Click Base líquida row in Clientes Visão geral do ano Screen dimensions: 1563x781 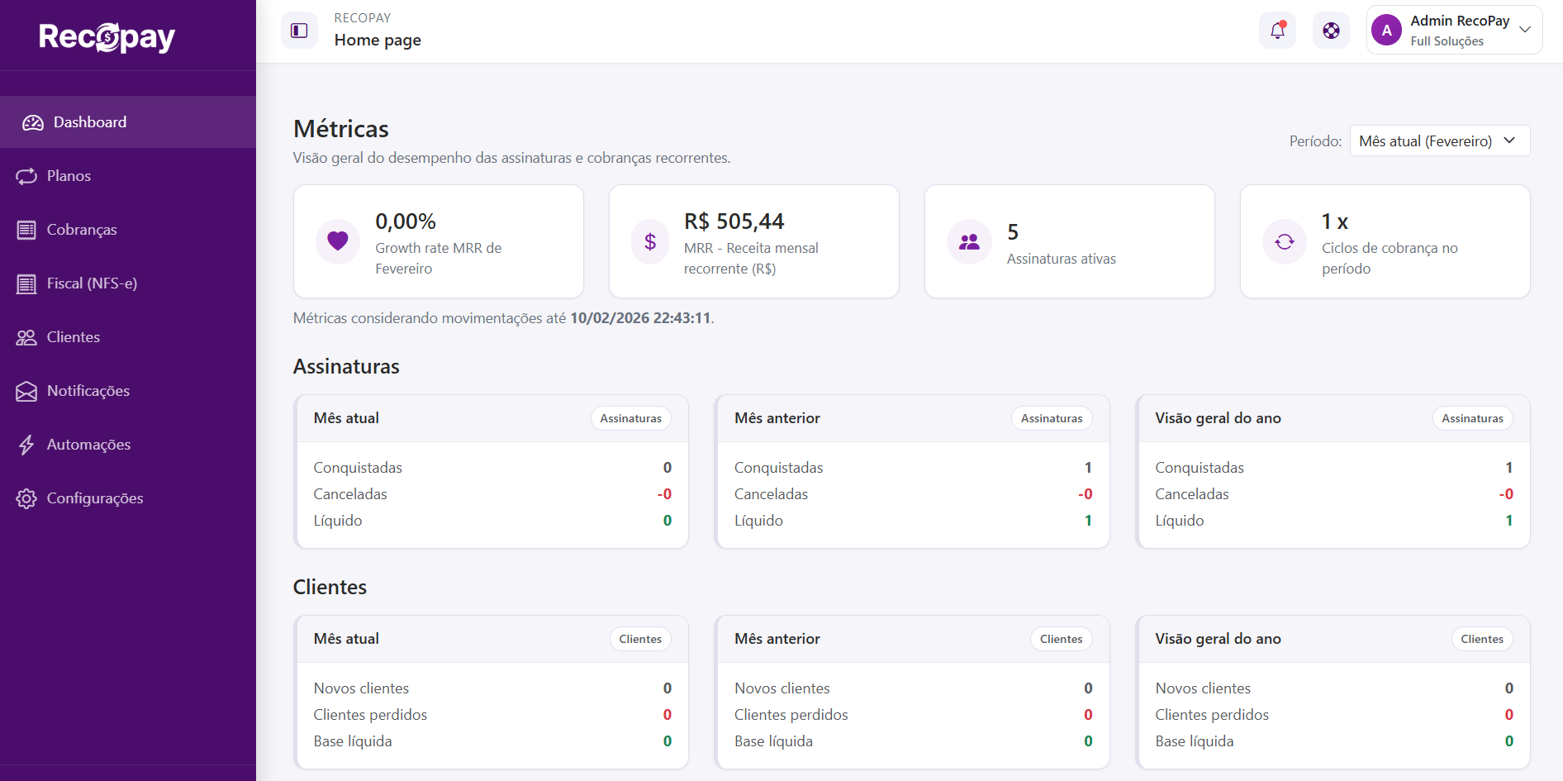(x=1333, y=741)
